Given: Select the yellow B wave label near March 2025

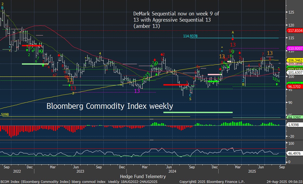Looking at the screenshot, I should coord(243,85).
